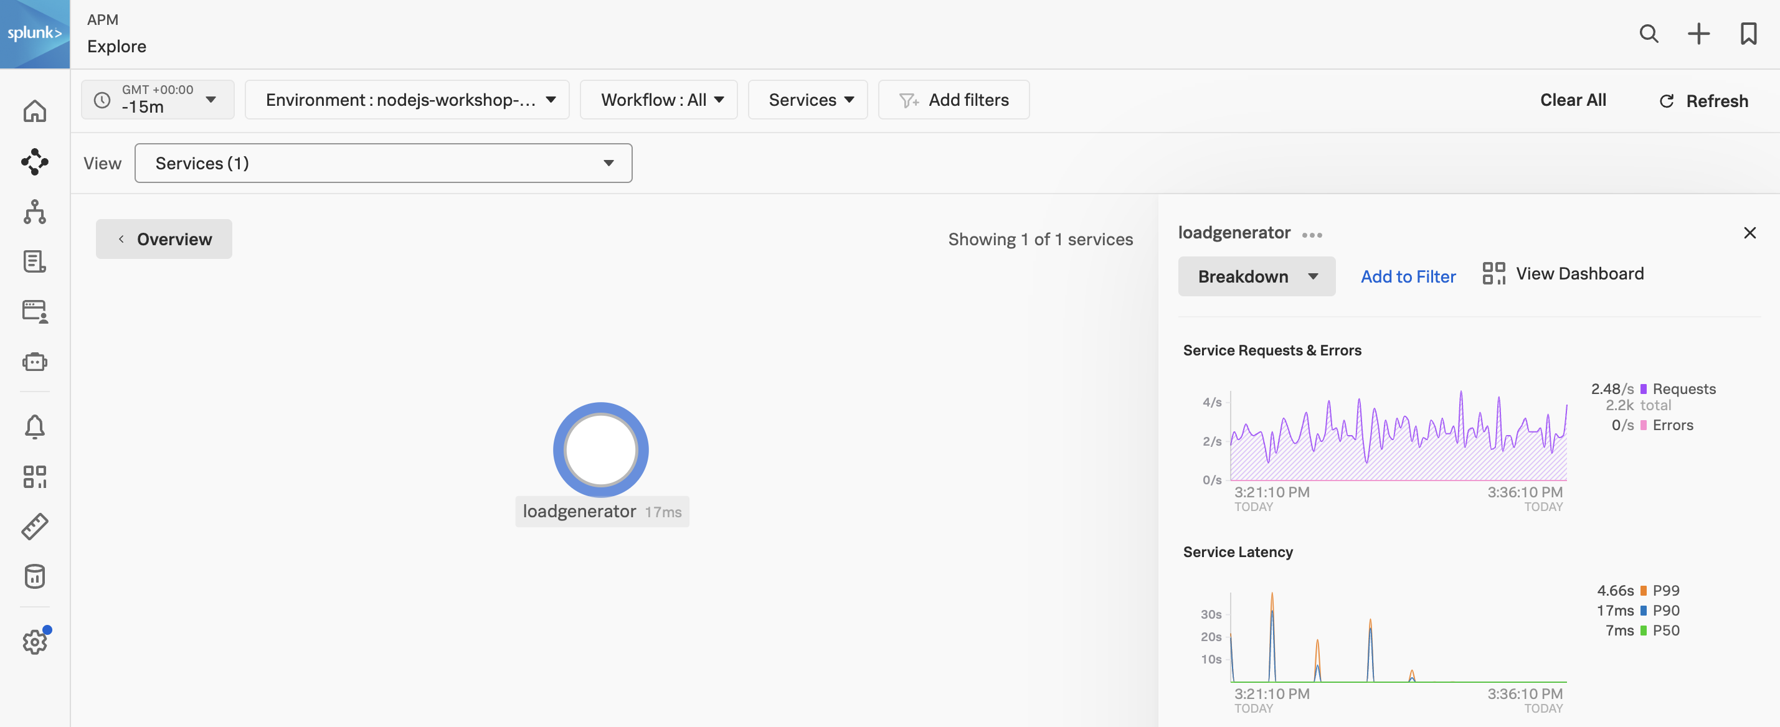The width and height of the screenshot is (1780, 727).
Task: Open the Workflow : All filter
Action: pos(658,100)
